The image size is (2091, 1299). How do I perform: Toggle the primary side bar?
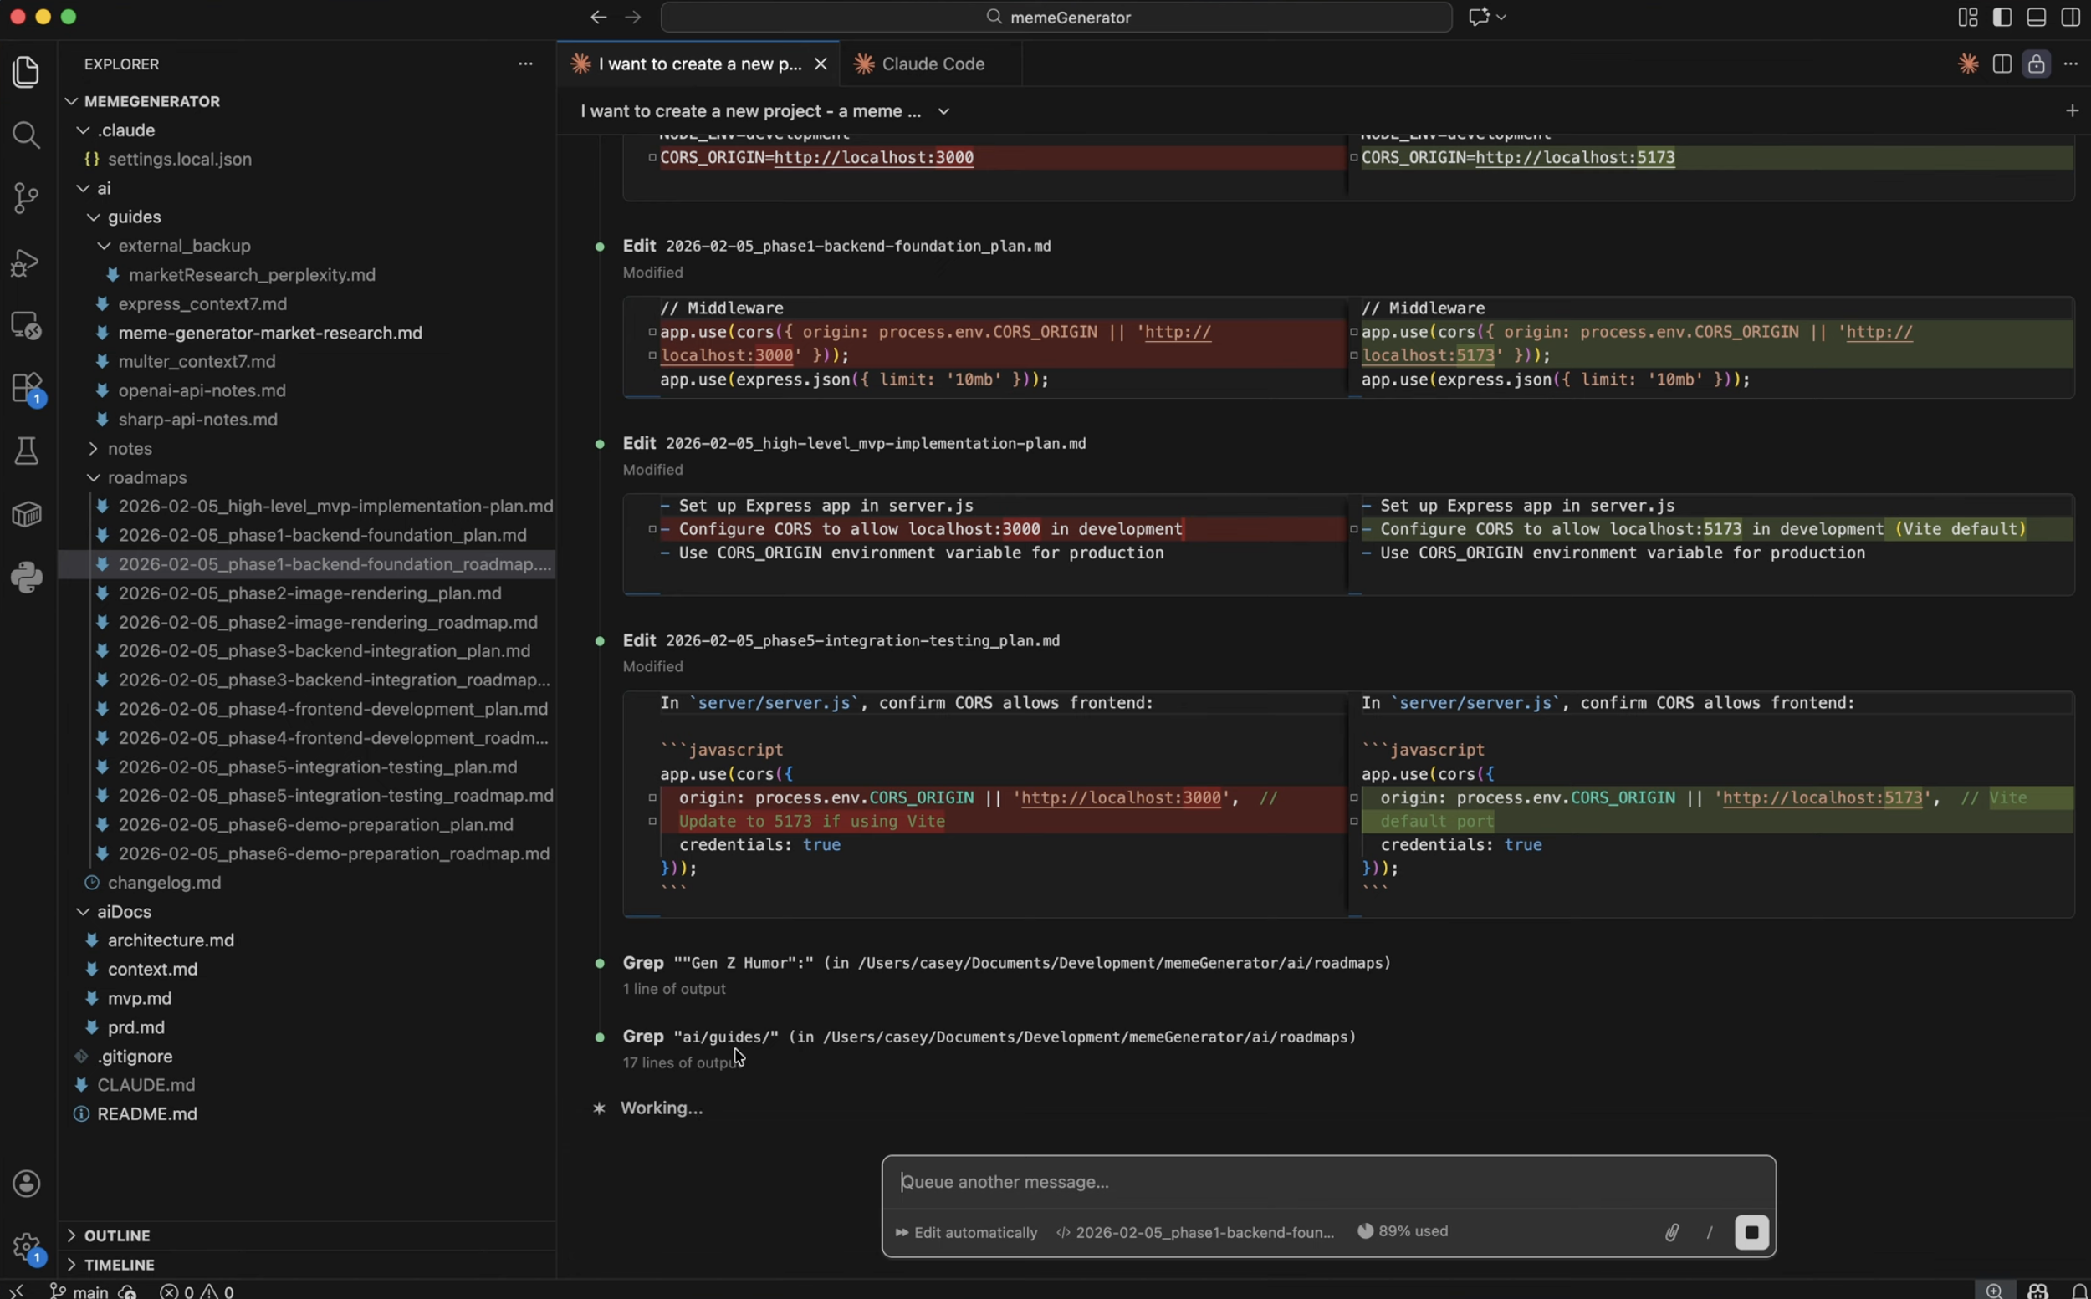coord(2002,18)
